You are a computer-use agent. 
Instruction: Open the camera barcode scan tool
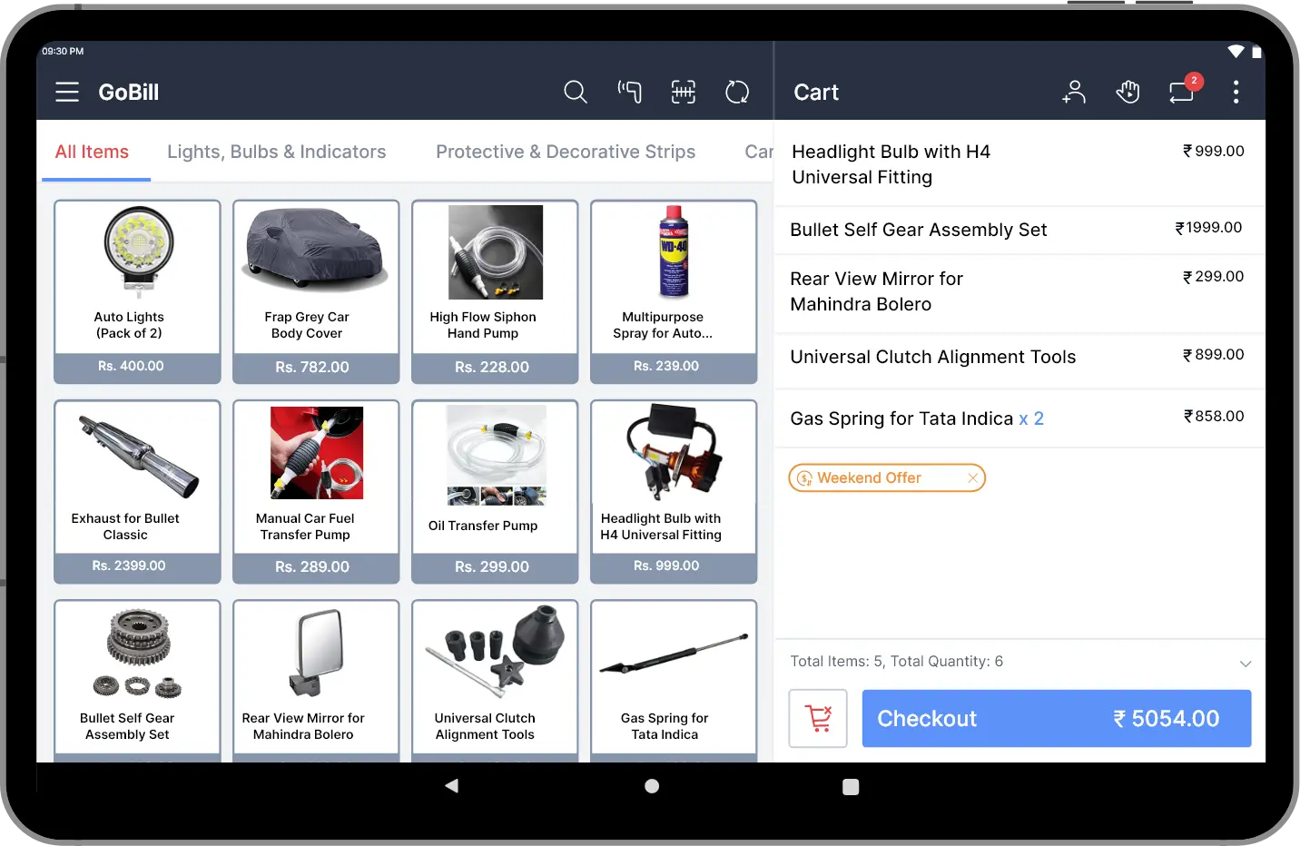point(683,92)
